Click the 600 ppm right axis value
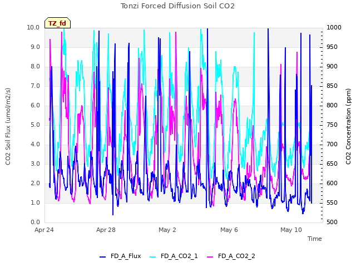 (332, 183)
